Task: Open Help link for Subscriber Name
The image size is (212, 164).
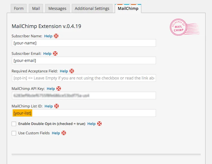Action: click(x=48, y=36)
